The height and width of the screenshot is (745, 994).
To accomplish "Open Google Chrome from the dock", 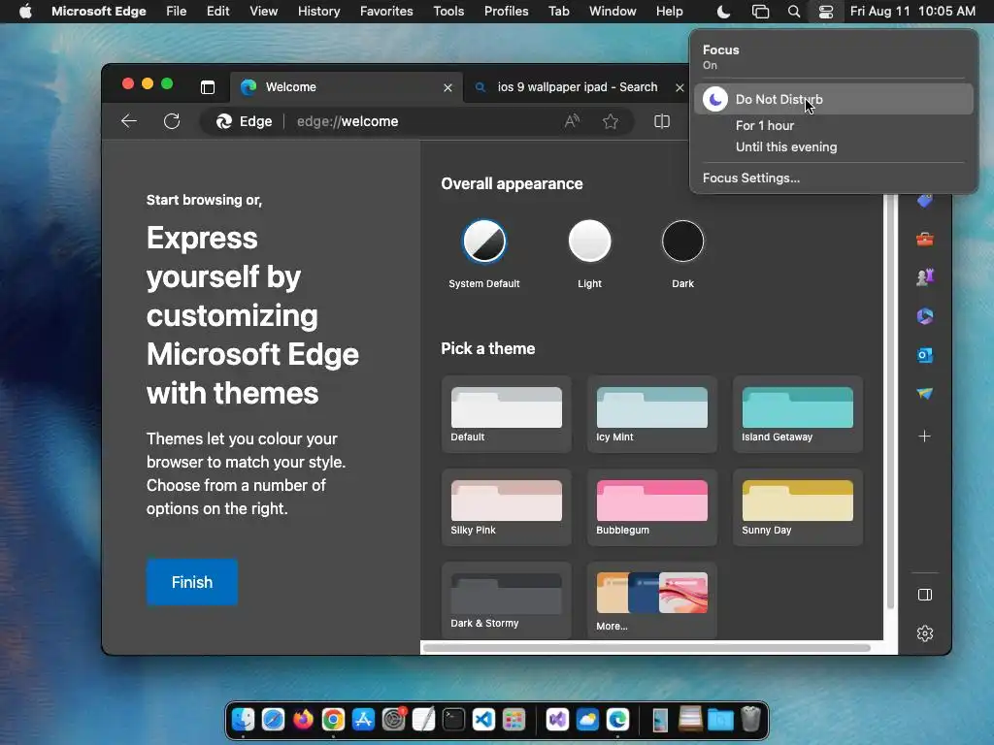I will pyautogui.click(x=333, y=720).
